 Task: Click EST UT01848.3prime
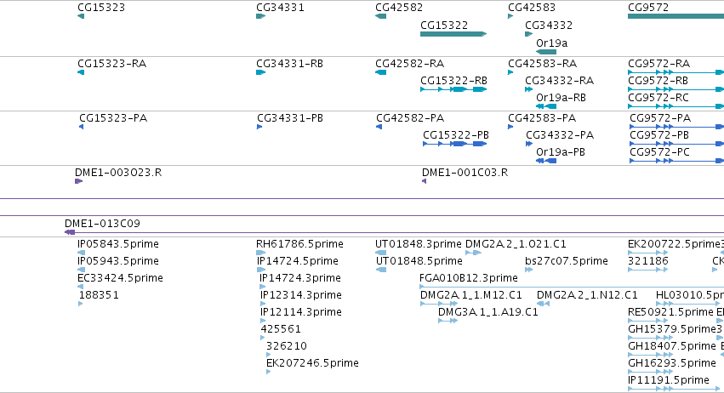pyautogui.click(x=418, y=244)
